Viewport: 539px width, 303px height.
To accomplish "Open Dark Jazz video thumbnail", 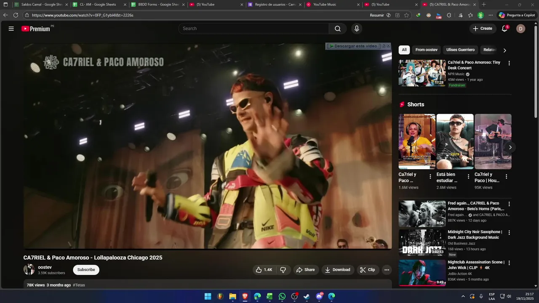I will point(422,242).
